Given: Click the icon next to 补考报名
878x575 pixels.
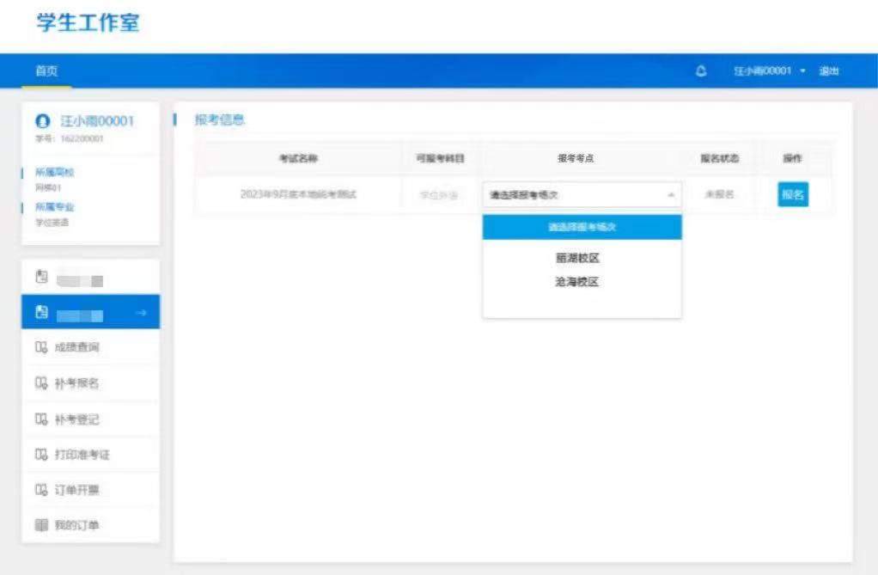Looking at the screenshot, I should [40, 383].
